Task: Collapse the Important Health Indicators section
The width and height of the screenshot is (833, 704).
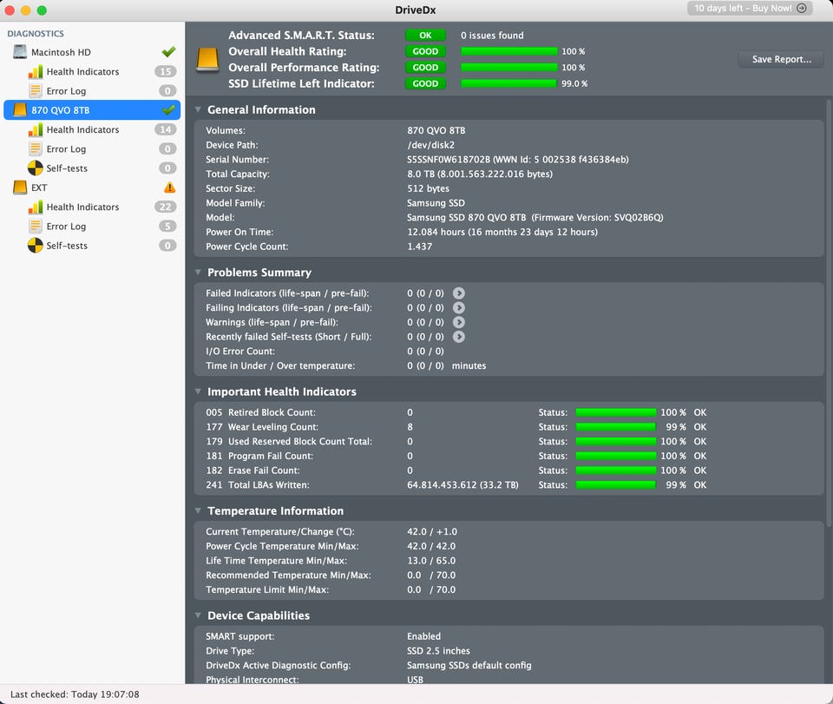Action: 198,391
